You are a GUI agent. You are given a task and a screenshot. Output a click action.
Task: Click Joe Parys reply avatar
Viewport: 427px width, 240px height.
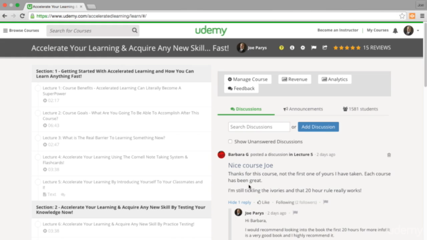[x=238, y=212]
